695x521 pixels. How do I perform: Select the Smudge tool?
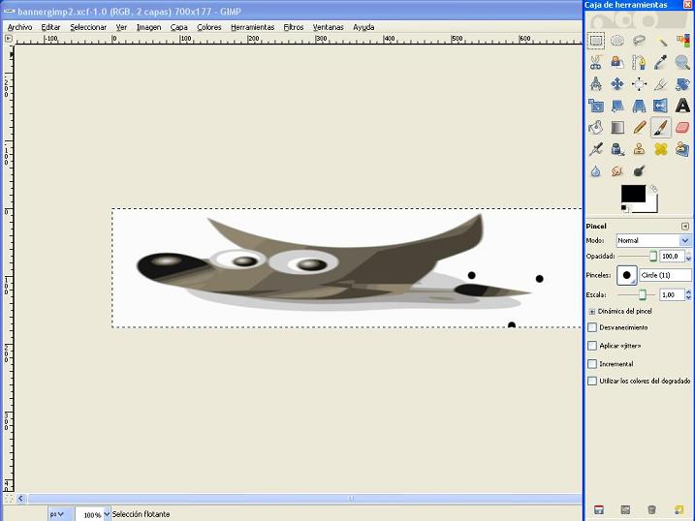point(617,170)
